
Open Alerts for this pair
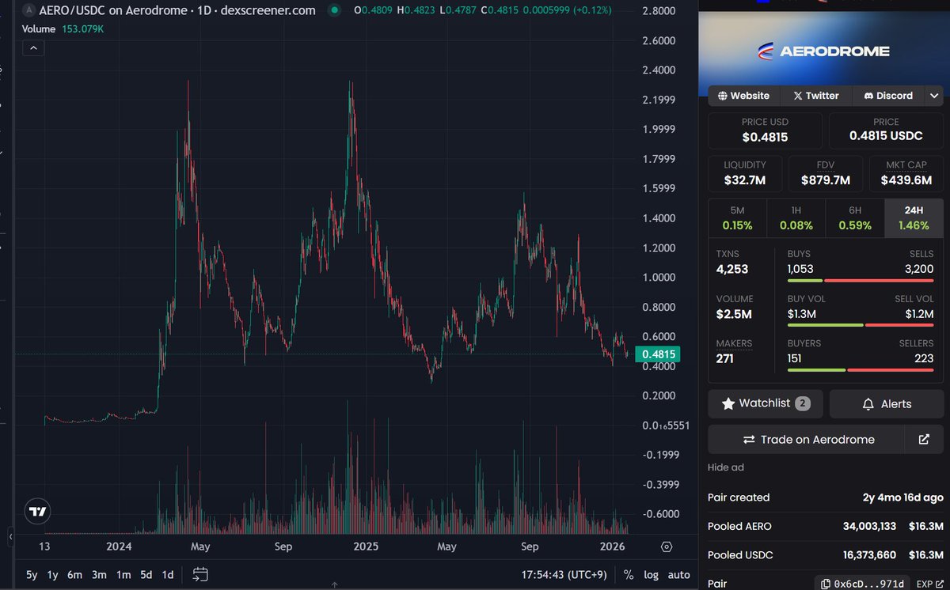pyautogui.click(x=886, y=403)
